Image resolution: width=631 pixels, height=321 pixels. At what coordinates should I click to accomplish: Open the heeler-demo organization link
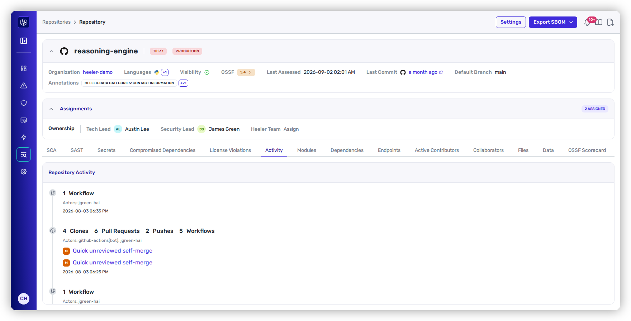click(x=98, y=72)
